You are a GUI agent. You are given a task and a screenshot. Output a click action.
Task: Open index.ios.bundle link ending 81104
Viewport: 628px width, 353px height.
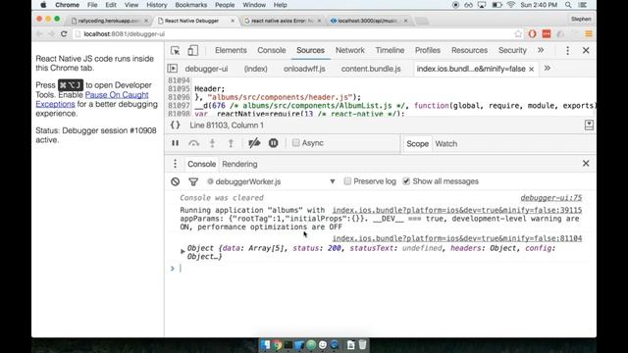click(x=457, y=238)
